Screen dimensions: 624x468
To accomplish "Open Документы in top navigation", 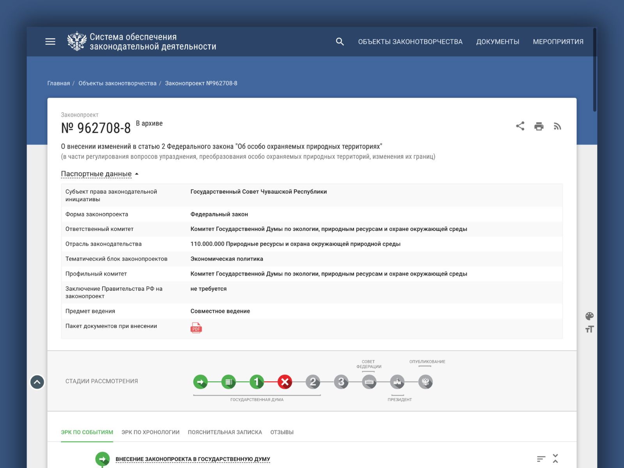I will 497,42.
